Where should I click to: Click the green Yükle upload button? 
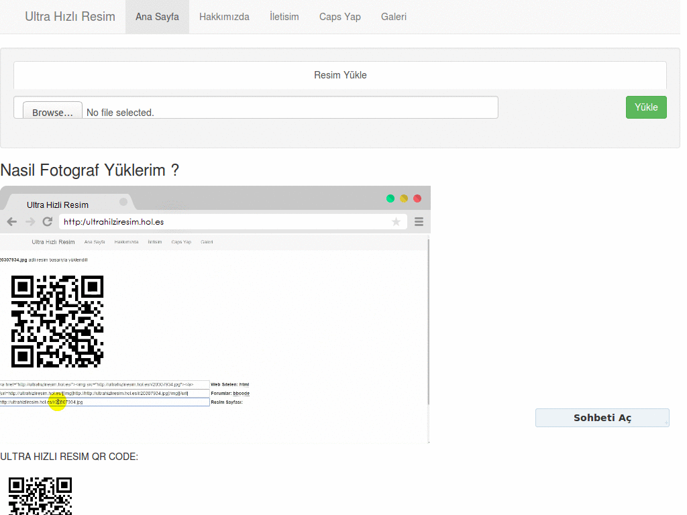click(x=646, y=107)
